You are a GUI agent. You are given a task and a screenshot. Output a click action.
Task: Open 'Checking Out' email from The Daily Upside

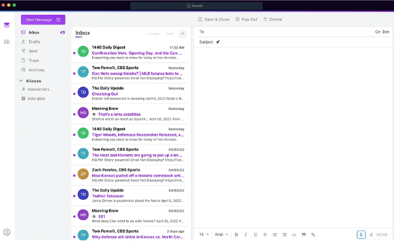click(129, 94)
